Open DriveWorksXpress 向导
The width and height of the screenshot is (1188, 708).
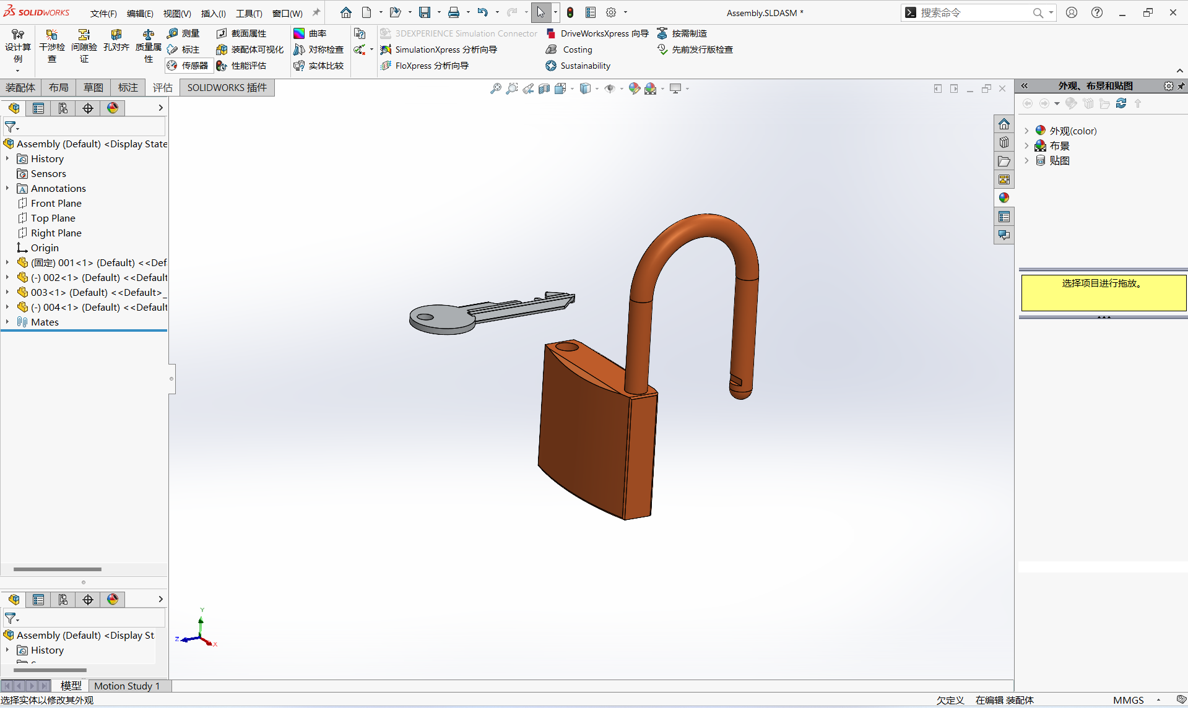597,33
